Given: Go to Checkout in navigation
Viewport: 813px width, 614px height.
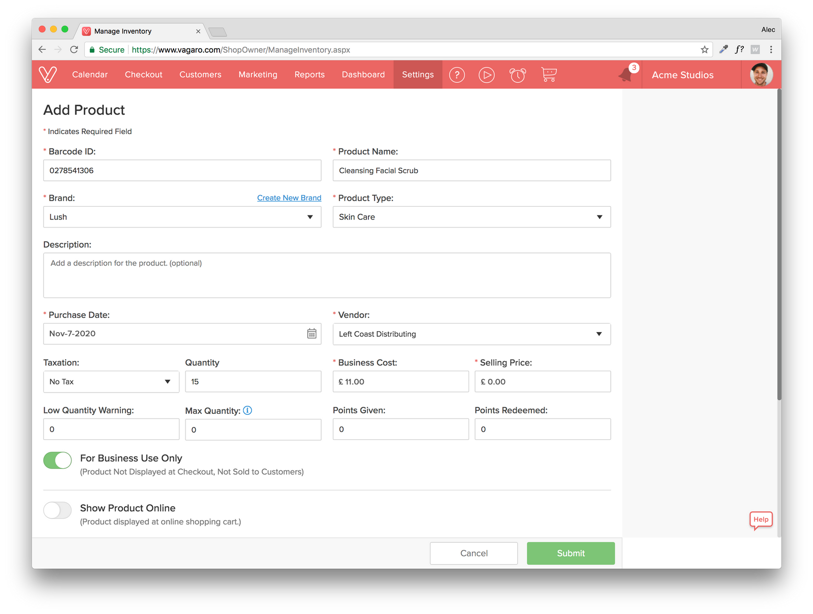Looking at the screenshot, I should (x=144, y=75).
